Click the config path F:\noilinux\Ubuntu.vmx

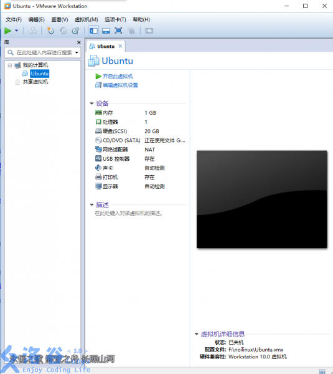(256, 350)
